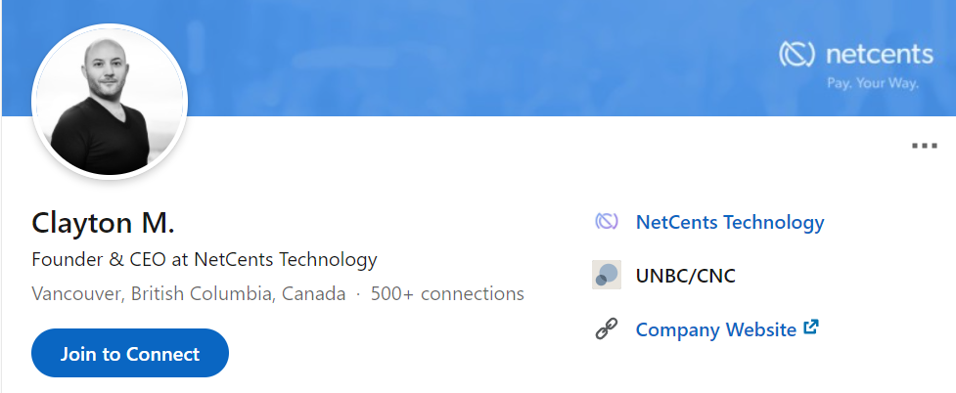This screenshot has width=956, height=393.
Task: Open the Company Website link
Action: 715,329
